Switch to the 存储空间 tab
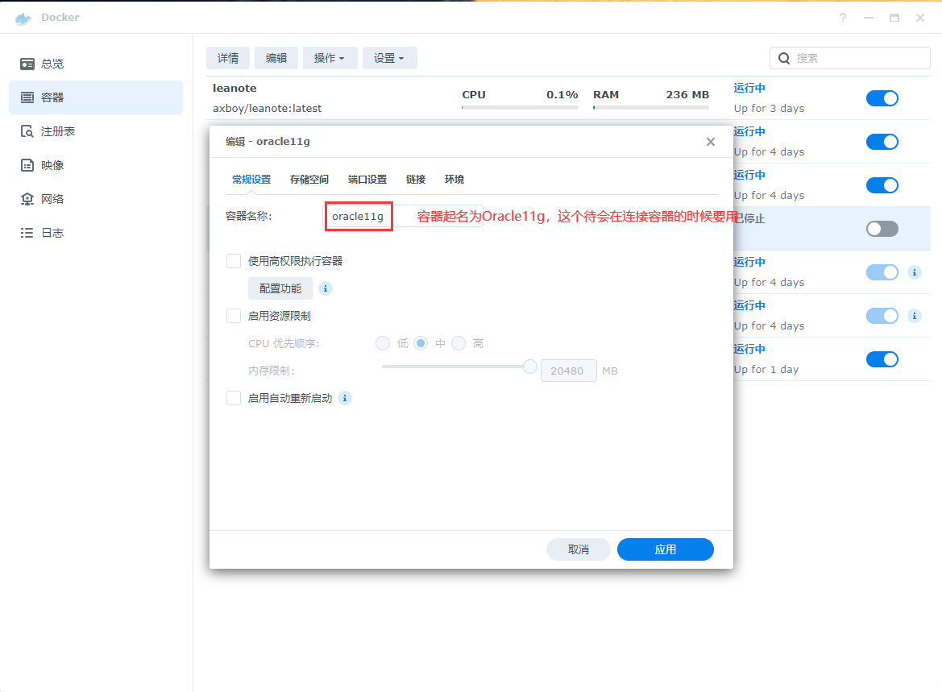Screen dimensions: 942x692 tap(309, 180)
